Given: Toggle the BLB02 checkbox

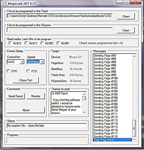Looking at the screenshot, I should pyautogui.click(x=42, y=43).
